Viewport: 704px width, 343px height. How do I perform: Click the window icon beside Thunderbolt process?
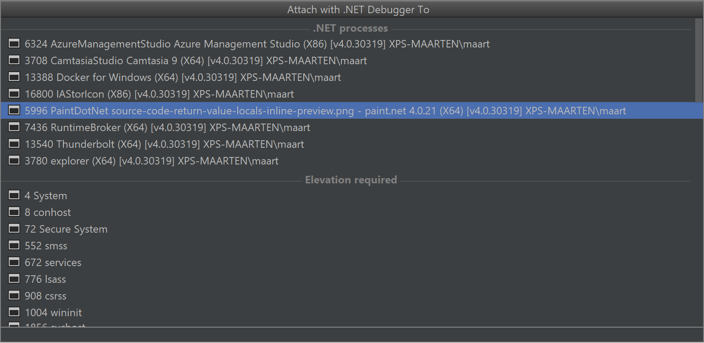[x=14, y=144]
